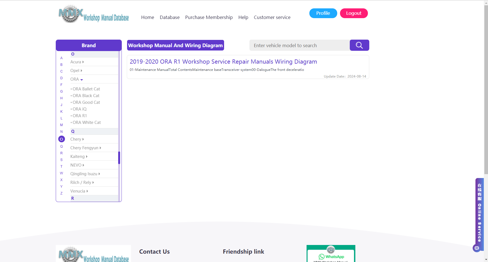Collapse the ORA brand list

(x=77, y=79)
